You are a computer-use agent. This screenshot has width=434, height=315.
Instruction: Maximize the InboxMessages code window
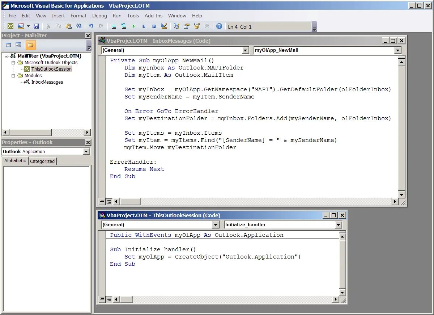point(393,41)
